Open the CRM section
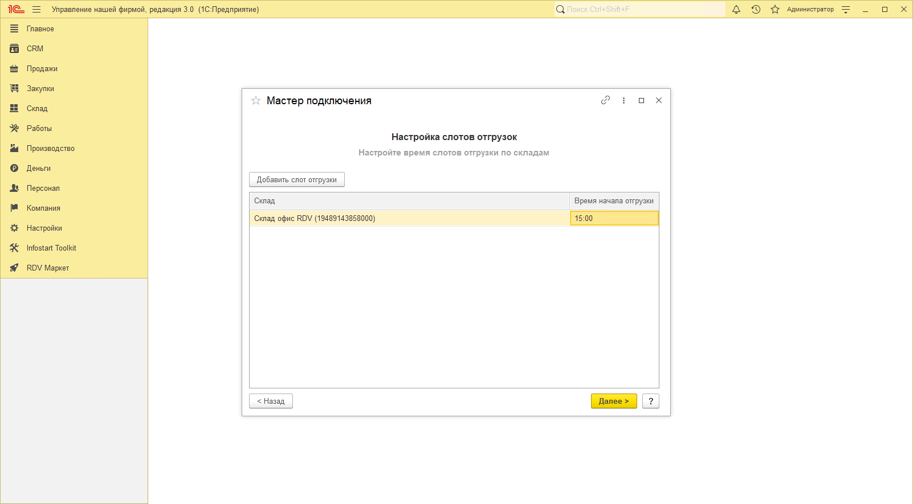 74,48
